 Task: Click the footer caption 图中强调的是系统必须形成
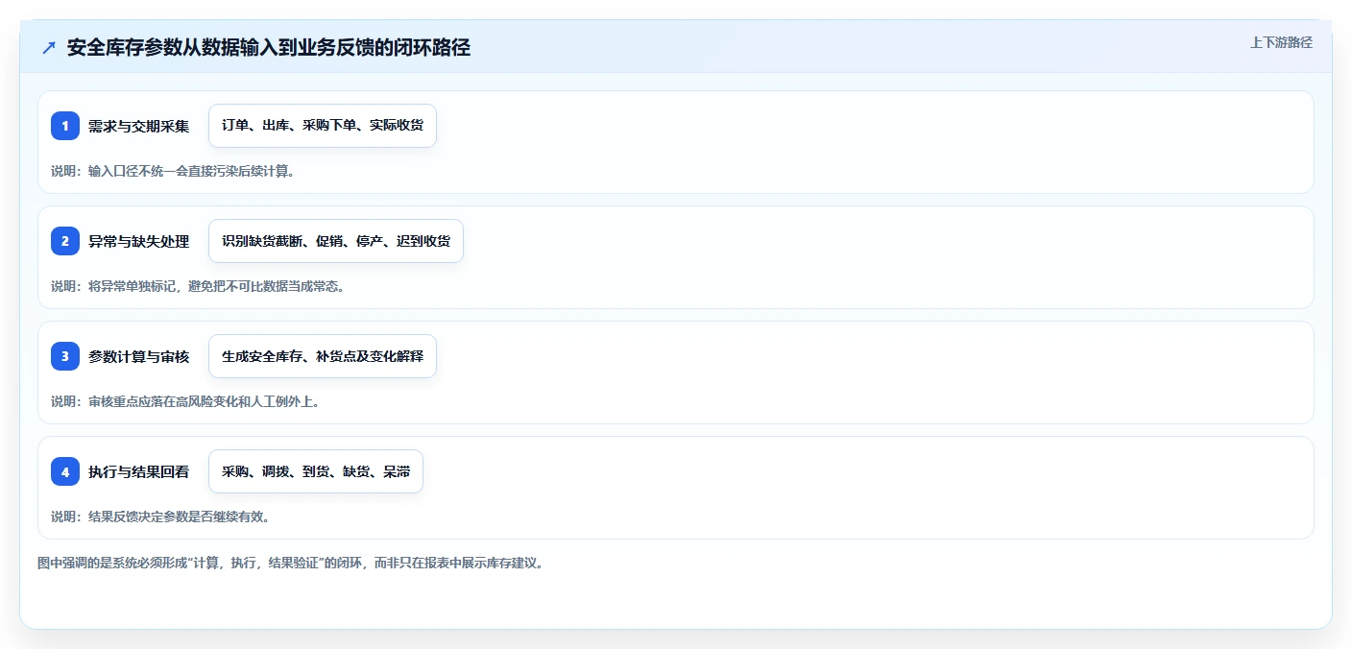point(293,564)
